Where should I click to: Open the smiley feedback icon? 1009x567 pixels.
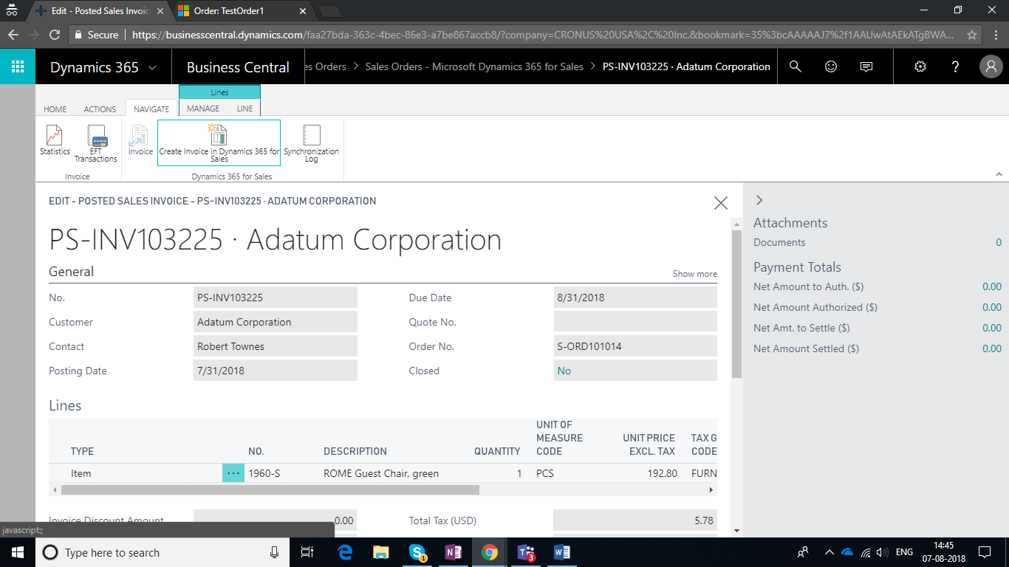point(831,66)
